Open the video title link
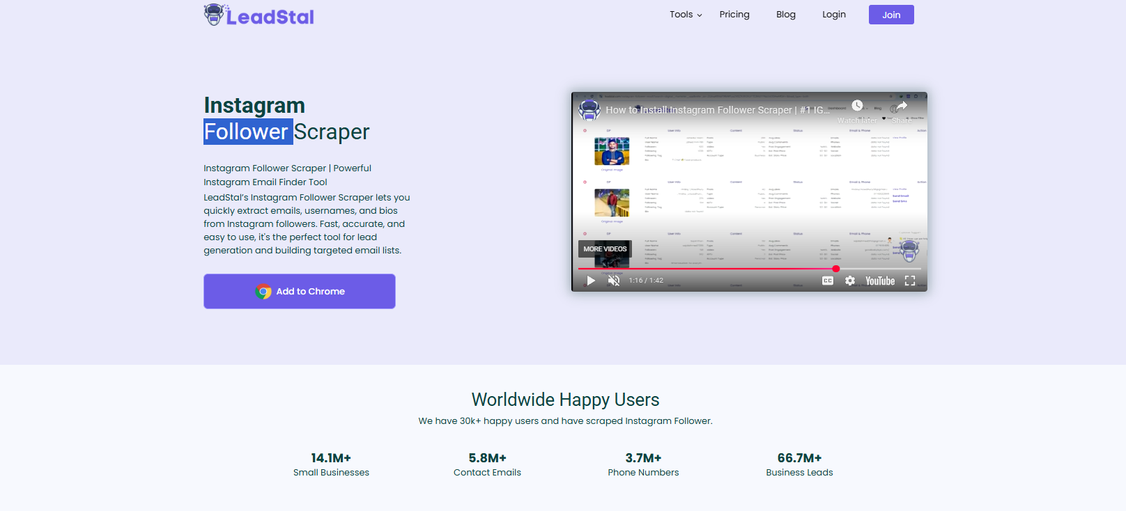The width and height of the screenshot is (1126, 511). (717, 110)
